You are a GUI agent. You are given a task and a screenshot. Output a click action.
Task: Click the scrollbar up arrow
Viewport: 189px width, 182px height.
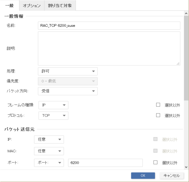pos(186,14)
